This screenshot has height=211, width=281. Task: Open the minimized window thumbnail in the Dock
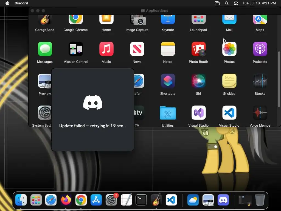[x=245, y=201]
